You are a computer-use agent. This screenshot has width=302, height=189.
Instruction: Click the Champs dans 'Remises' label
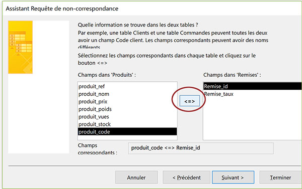(x=232, y=75)
